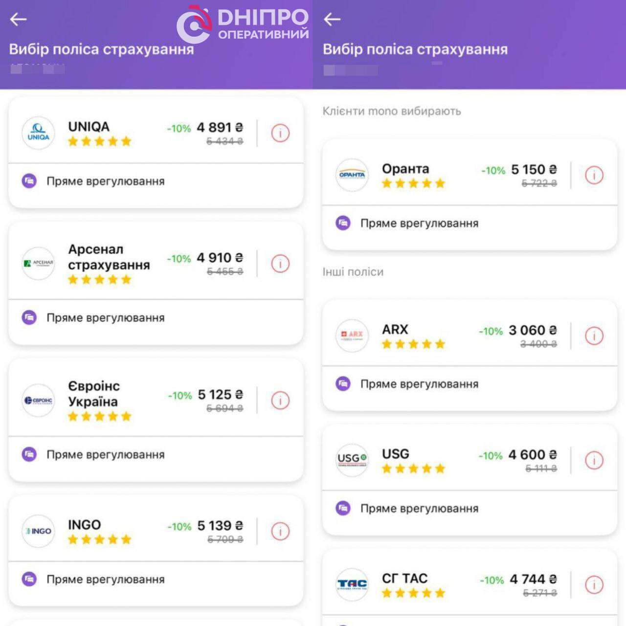Open the info button for Оранта policy
626x626 pixels.
click(x=595, y=176)
